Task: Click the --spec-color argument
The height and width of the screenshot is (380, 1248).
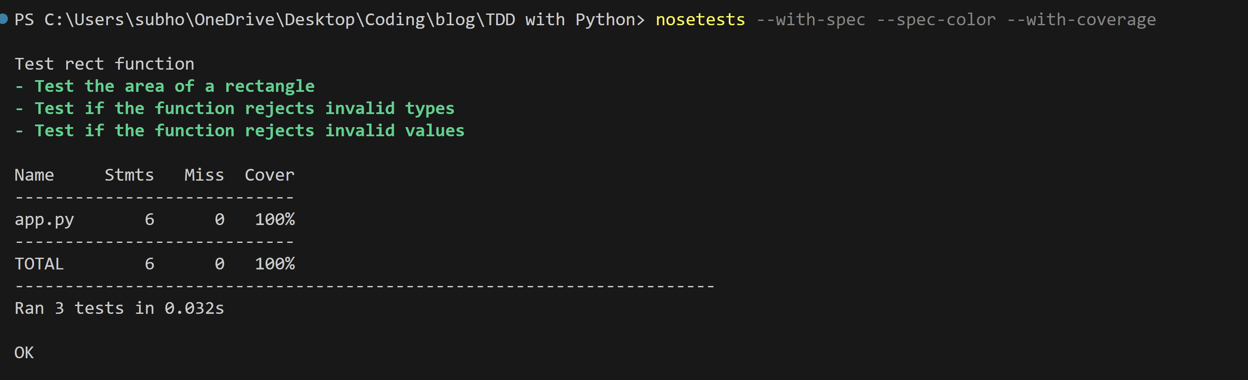Action: pyautogui.click(x=936, y=20)
